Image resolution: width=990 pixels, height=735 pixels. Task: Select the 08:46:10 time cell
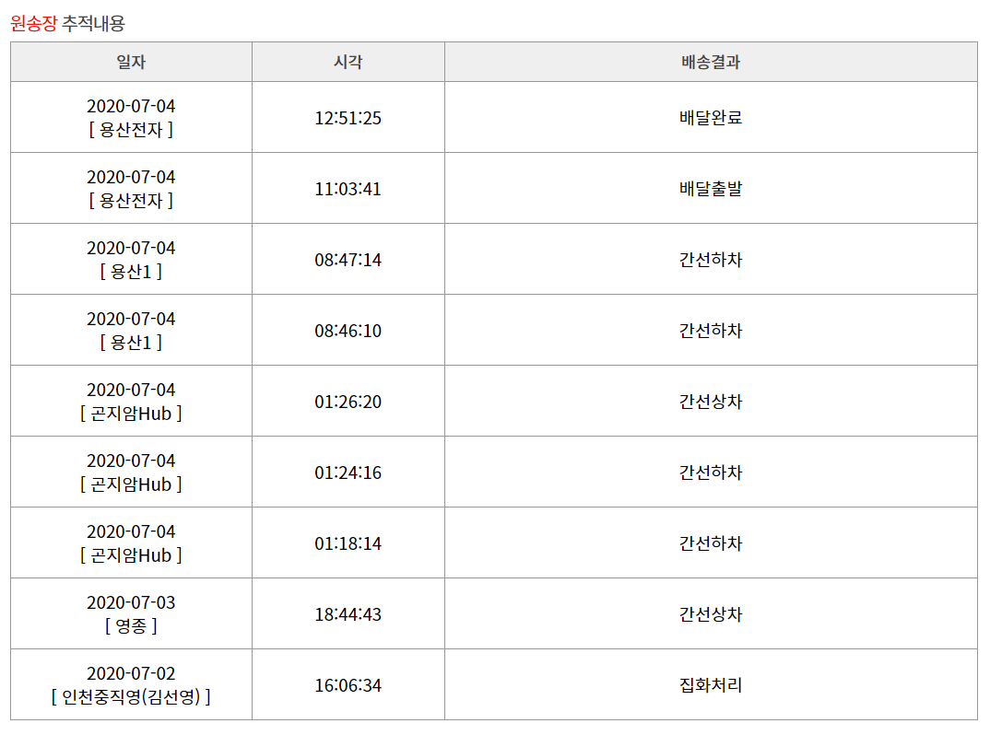[x=348, y=331]
